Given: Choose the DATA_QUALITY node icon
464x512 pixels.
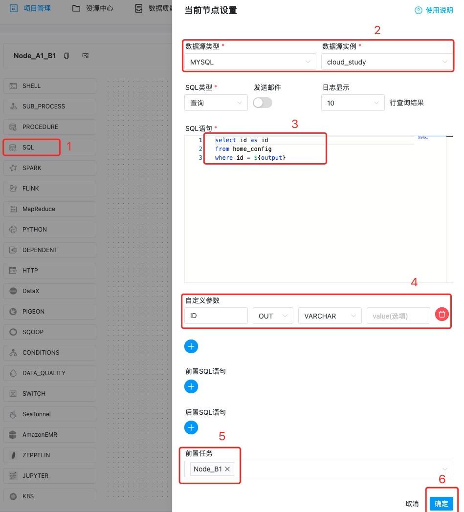Looking at the screenshot, I should pos(13,373).
